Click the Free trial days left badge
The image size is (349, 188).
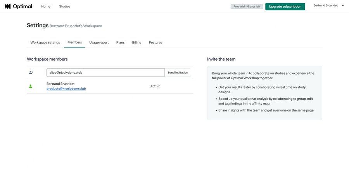pos(247,7)
